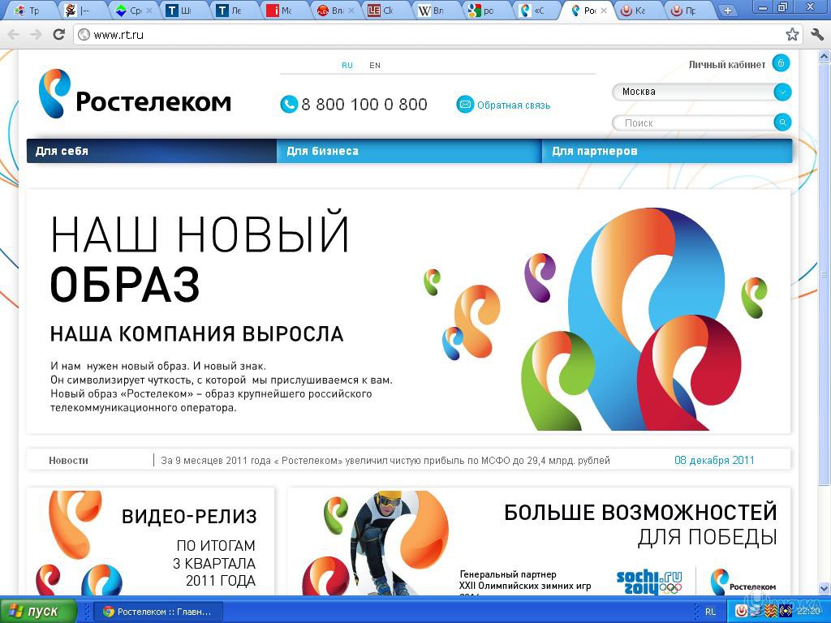The height and width of the screenshot is (623, 831).
Task: Close the active Ростелеком tab
Action: point(604,11)
